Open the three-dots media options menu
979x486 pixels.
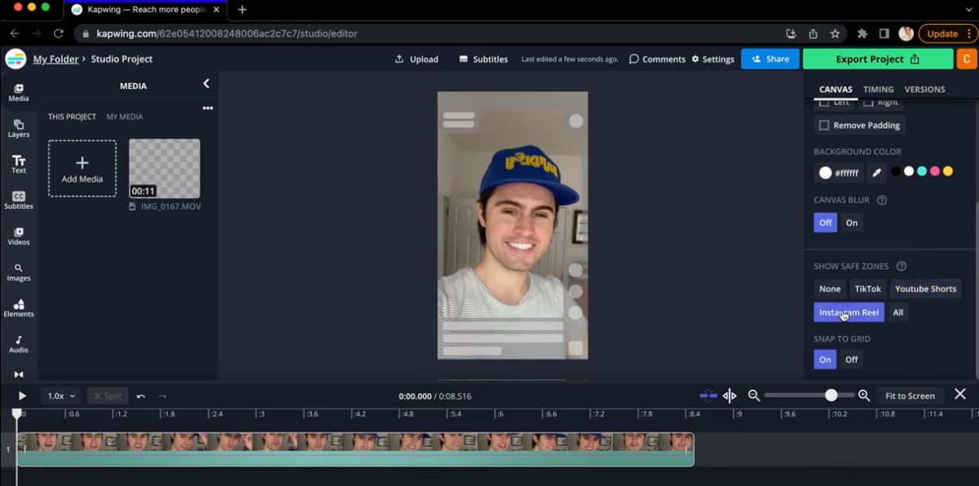coord(207,108)
